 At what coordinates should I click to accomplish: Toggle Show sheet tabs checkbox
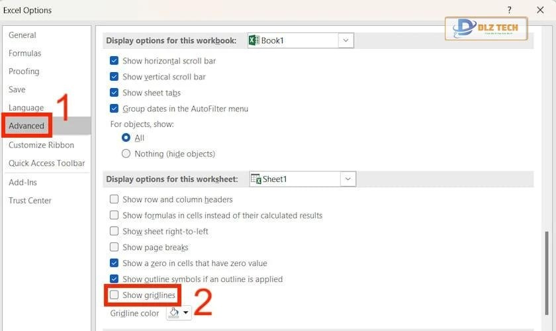coord(114,93)
